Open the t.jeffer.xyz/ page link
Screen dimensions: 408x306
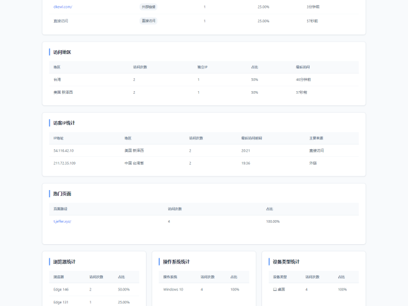click(62, 221)
